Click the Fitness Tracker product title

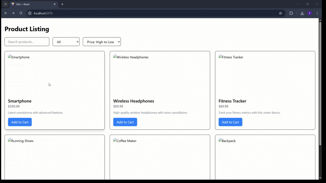[232, 101]
